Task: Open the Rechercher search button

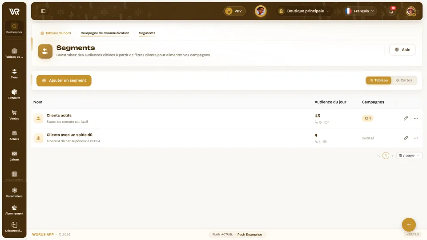Action: pos(14,28)
